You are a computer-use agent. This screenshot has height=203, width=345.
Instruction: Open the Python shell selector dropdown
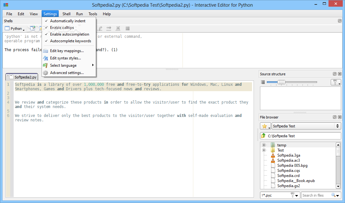[15, 29]
